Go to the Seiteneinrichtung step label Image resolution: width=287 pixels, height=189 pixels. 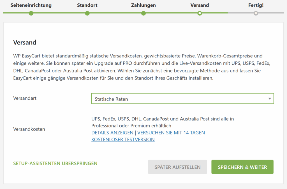pyautogui.click(x=31, y=5)
